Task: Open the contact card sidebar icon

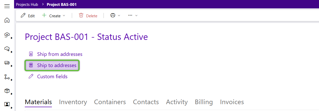Action: click(x=7, y=104)
